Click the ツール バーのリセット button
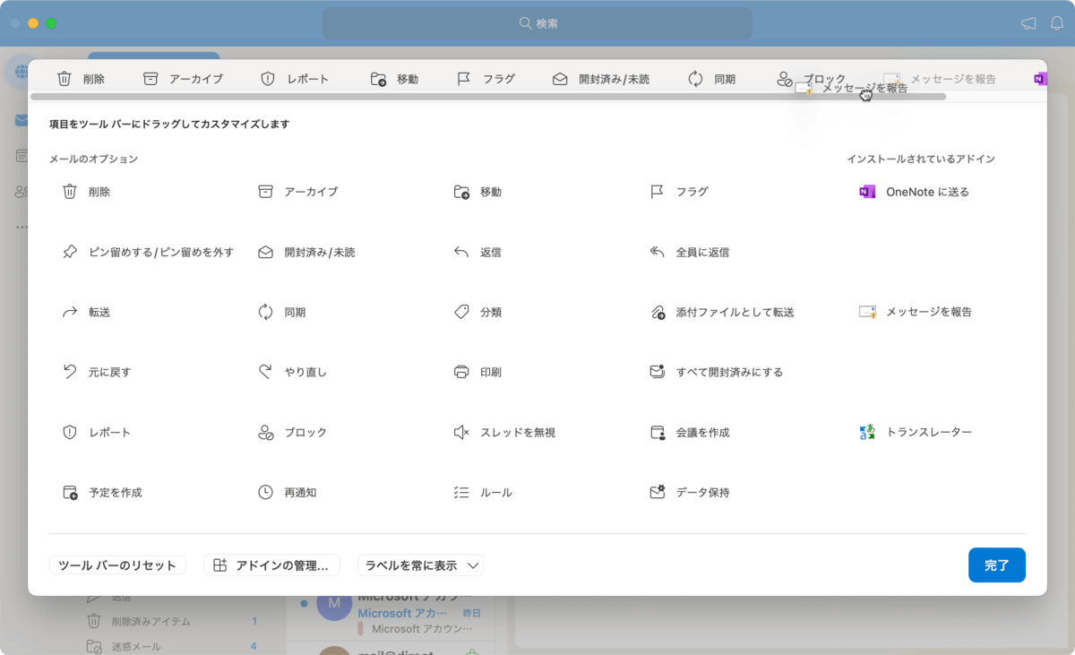This screenshot has width=1075, height=655. pyautogui.click(x=117, y=565)
